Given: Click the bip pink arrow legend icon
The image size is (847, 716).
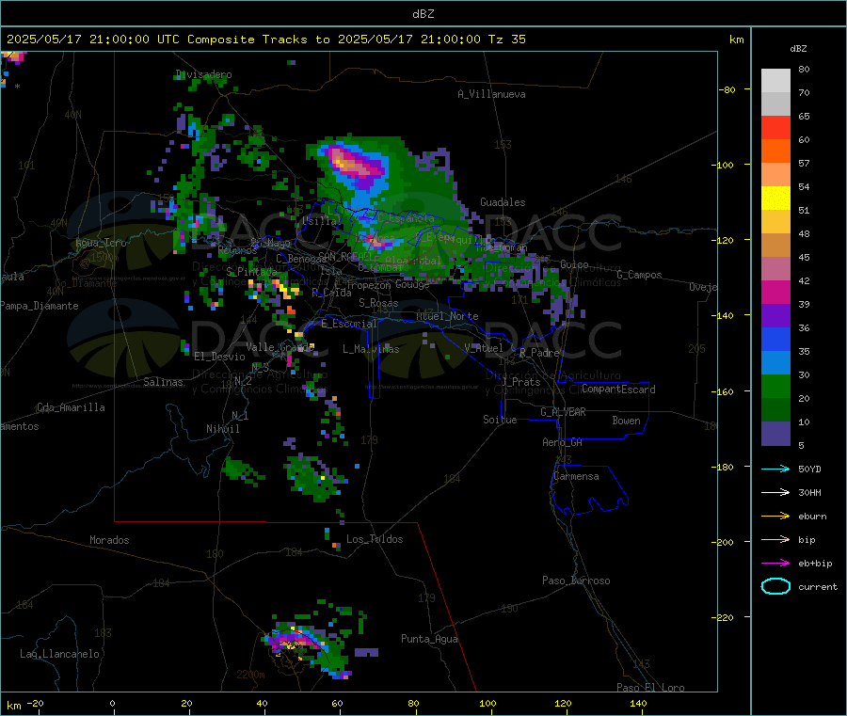Looking at the screenshot, I should pos(775,539).
